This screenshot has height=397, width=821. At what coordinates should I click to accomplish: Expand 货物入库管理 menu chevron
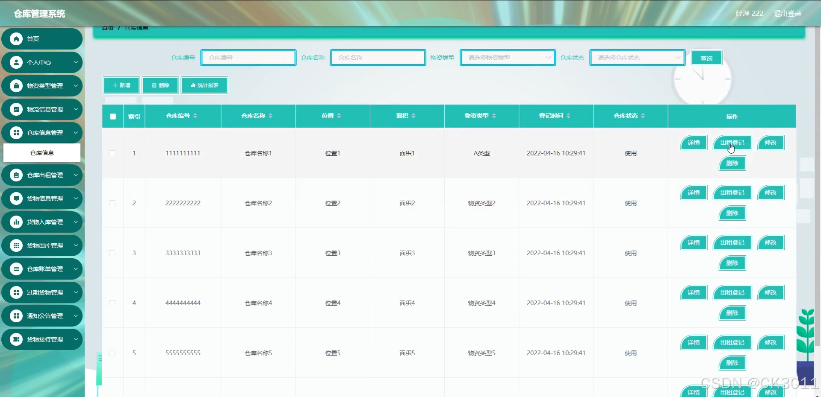point(76,222)
